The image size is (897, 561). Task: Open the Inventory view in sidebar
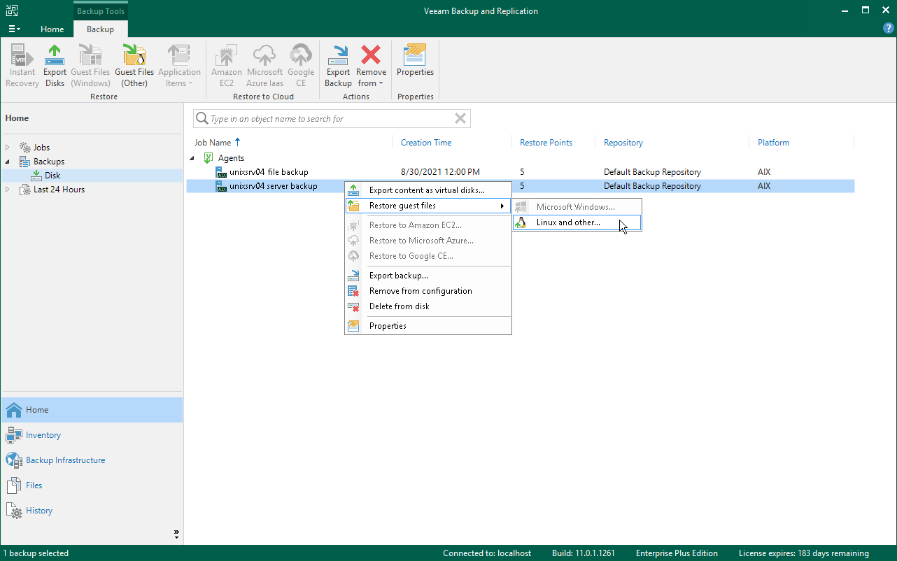43,435
